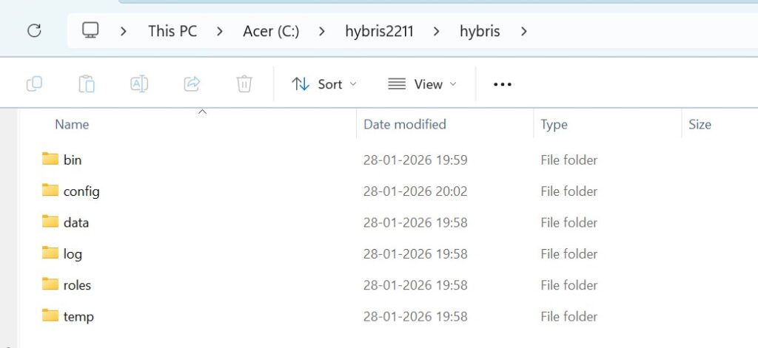Click the Share toolbar icon
758x348 pixels.
(x=192, y=84)
